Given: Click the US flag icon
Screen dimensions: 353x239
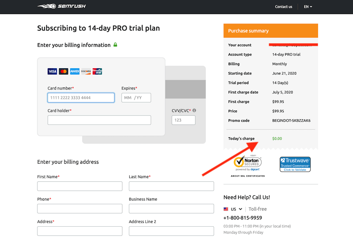Looking at the screenshot, I should pyautogui.click(x=226, y=209).
